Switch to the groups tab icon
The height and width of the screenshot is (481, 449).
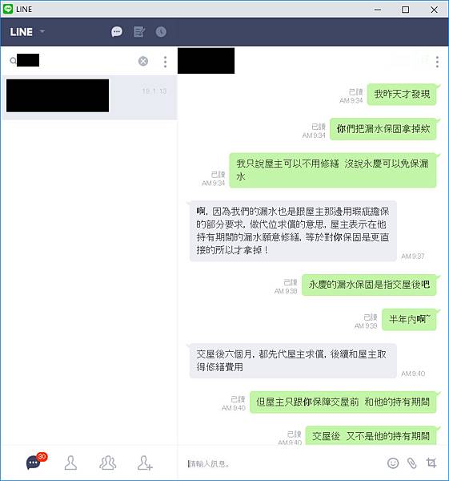click(107, 463)
